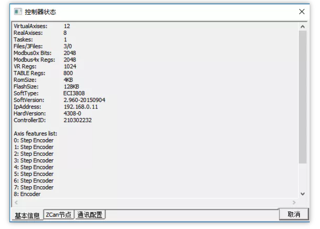Click the VirtualAxises: label

(x=31, y=26)
